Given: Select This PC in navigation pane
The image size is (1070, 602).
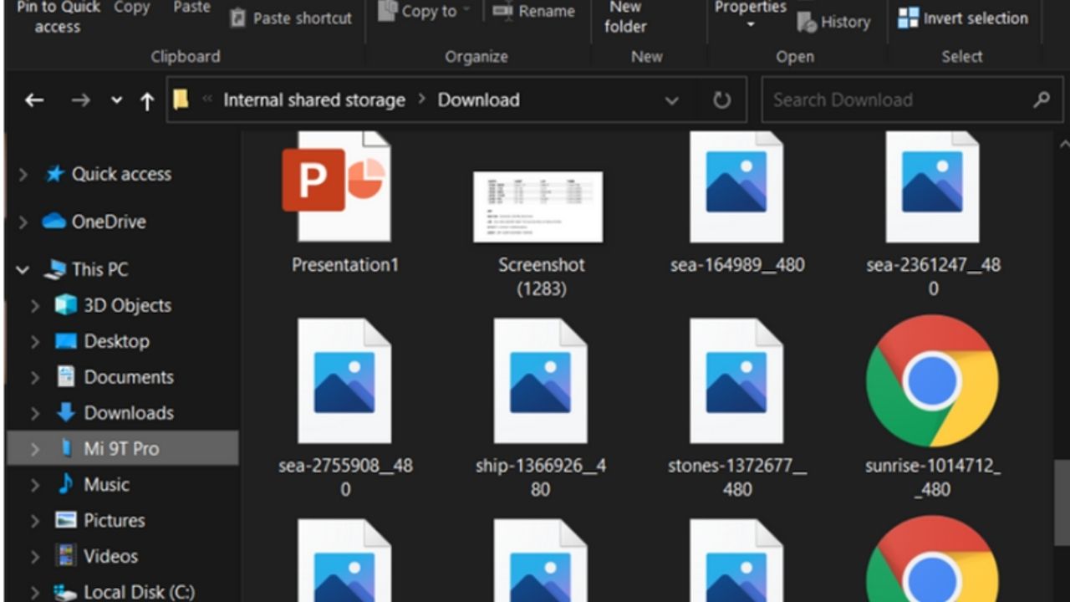Looking at the screenshot, I should click(x=87, y=269).
